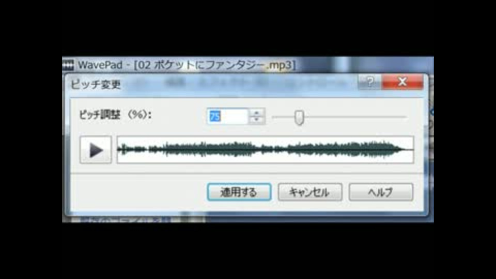496x279 pixels.
Task: Click the キャンセル cancel button
Action: tap(310, 192)
